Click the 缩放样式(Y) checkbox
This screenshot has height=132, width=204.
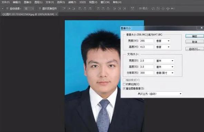click(x=124, y=80)
